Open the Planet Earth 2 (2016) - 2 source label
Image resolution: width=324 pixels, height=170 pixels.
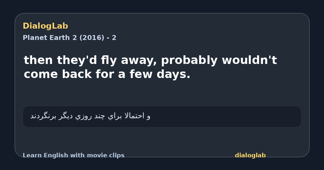click(x=69, y=38)
